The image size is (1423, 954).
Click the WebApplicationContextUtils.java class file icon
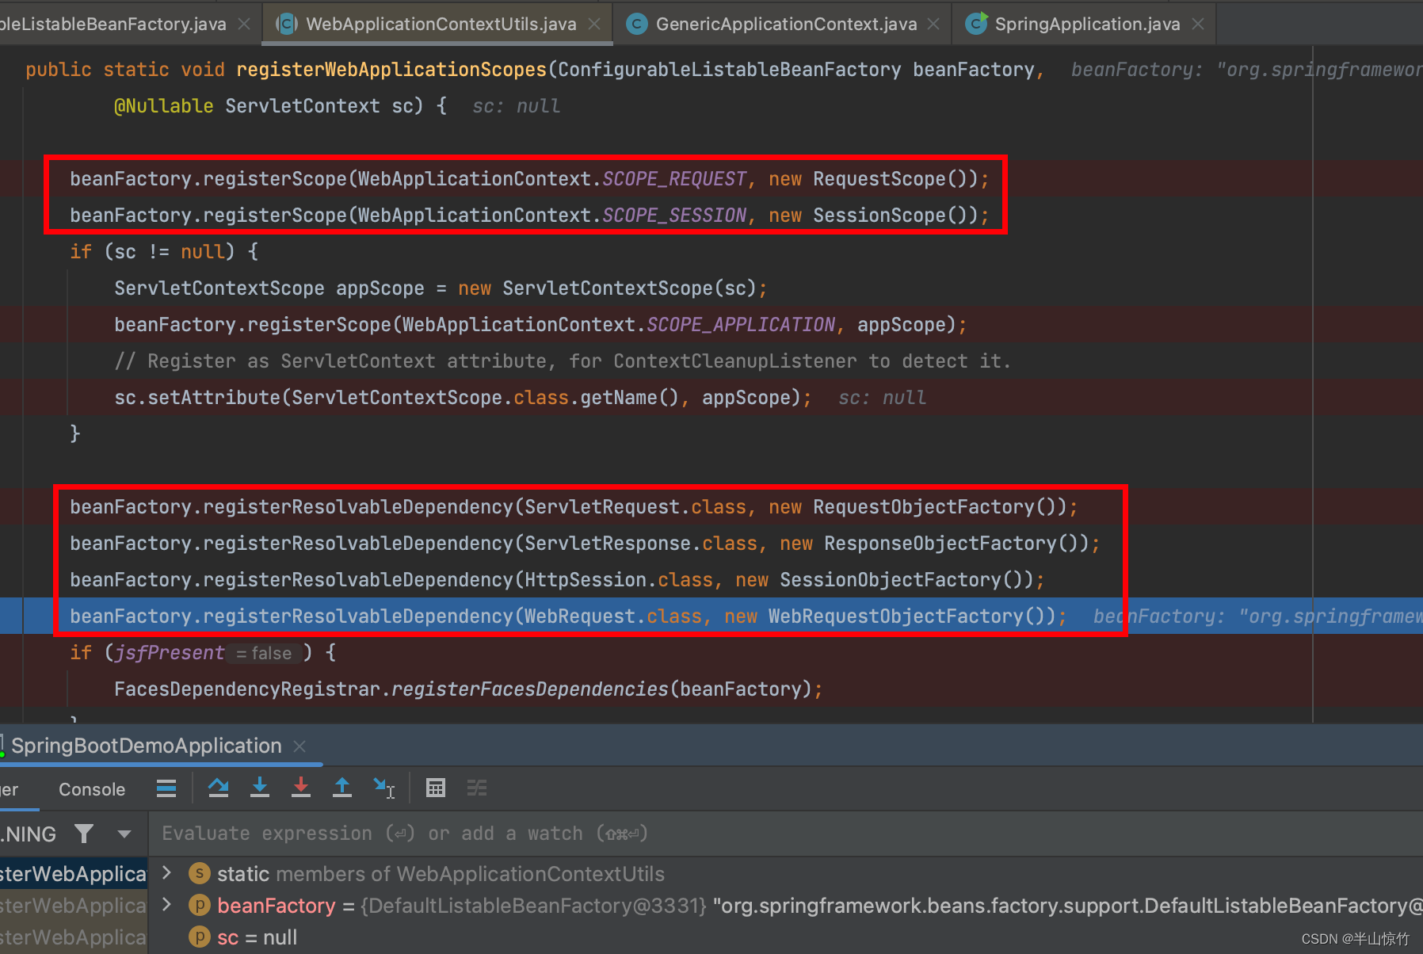coord(287,24)
